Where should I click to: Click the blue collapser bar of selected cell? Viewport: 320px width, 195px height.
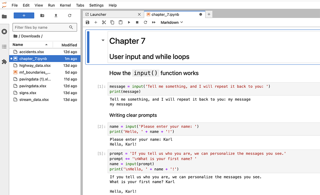point(88,47)
